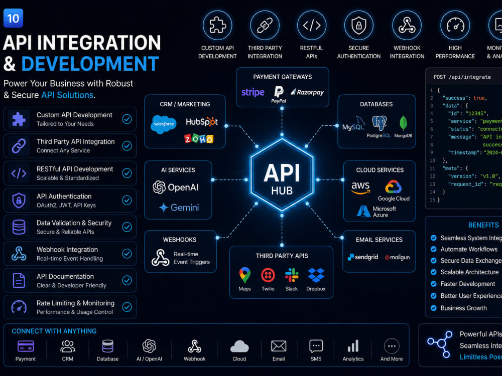The image size is (502, 376).
Task: Click the Slack icon
Action: click(x=292, y=275)
